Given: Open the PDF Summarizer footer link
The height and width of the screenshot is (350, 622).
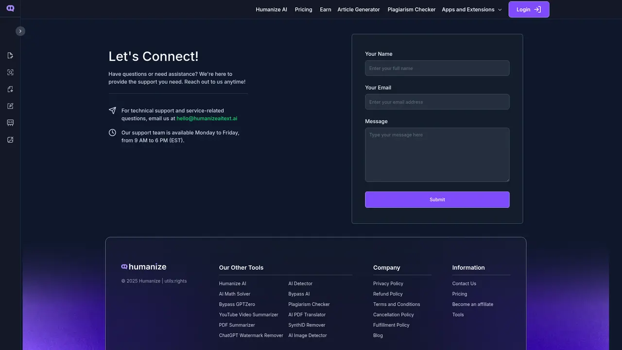Looking at the screenshot, I should [237, 325].
